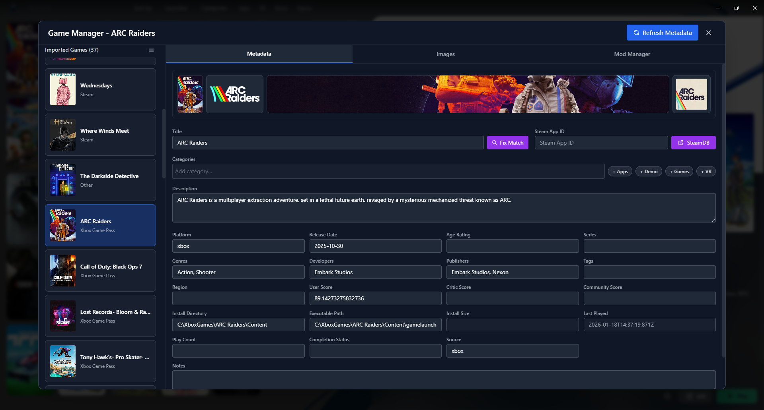Click the Refresh Metadata button
The width and height of the screenshot is (764, 410).
coord(662,33)
